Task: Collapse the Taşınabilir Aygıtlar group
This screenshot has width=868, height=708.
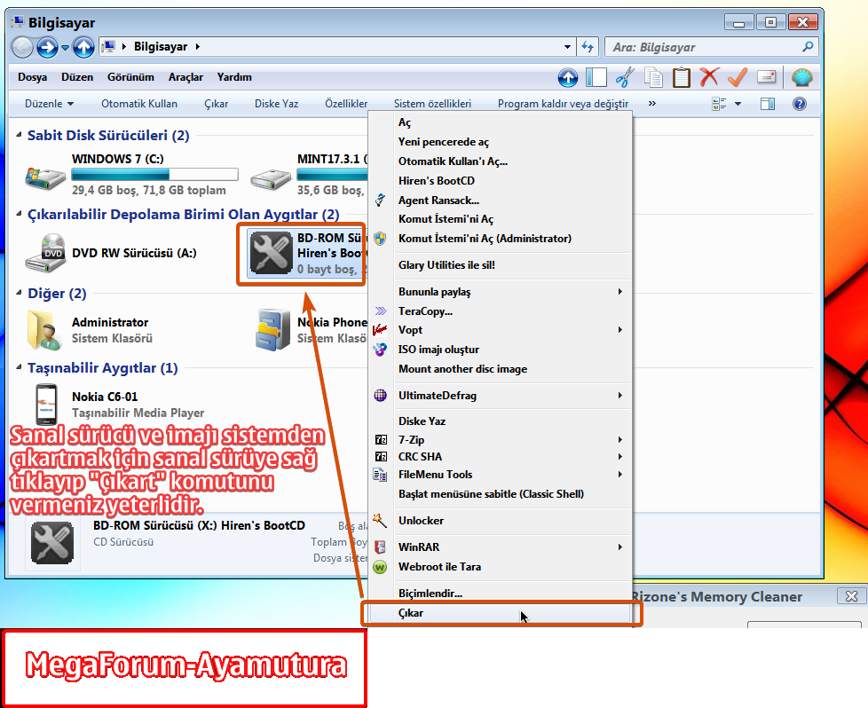Action: [19, 367]
